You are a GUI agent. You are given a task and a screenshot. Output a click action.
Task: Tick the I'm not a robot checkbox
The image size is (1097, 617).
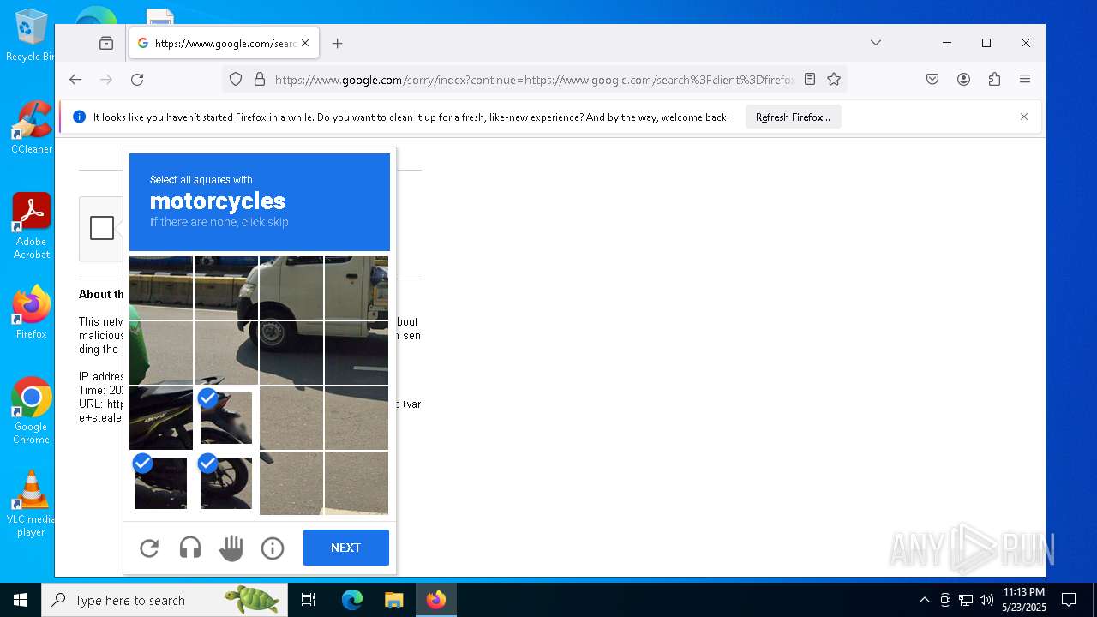102,228
